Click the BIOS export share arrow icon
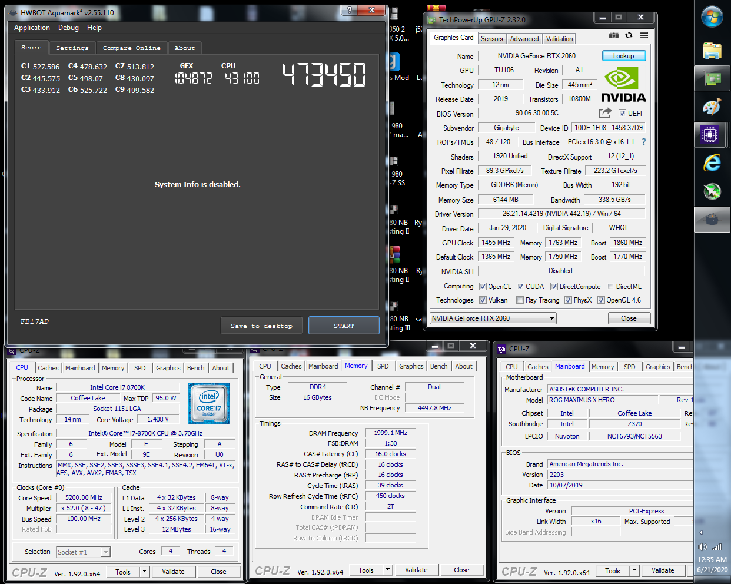 [605, 112]
